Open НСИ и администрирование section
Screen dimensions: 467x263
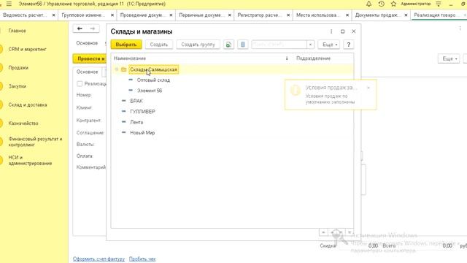(x=30, y=160)
